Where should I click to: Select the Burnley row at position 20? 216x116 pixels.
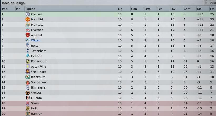[x=108, y=114]
